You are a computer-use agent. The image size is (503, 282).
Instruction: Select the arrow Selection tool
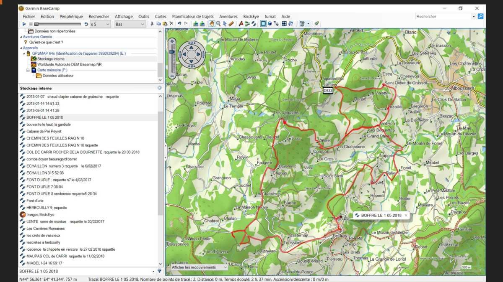[225, 24]
